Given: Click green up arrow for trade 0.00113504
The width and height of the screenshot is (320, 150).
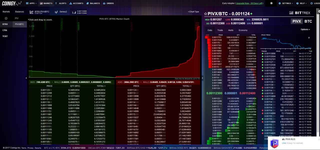Looking at the screenshot, I should (x=262, y=56).
